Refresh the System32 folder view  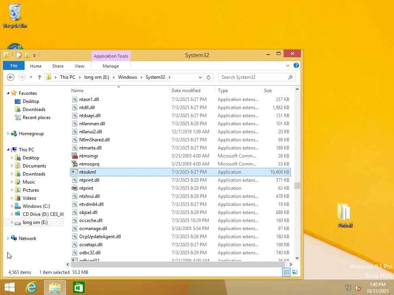pyautogui.click(x=209, y=77)
